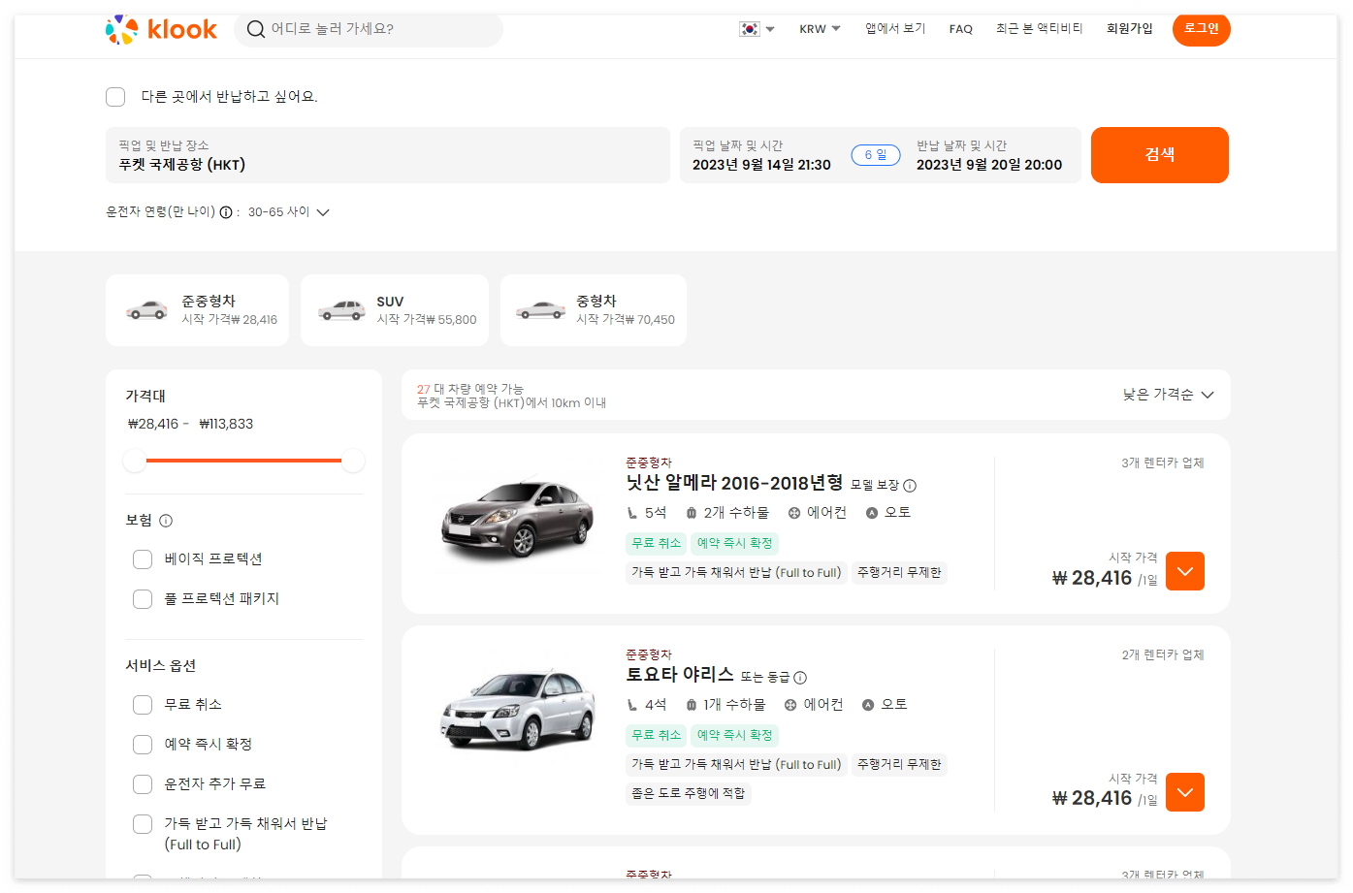Select the 준중형차 category tab
Screen dimensions: 1353x893
197,310
